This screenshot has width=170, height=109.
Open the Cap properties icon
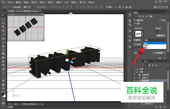pos(143,16)
